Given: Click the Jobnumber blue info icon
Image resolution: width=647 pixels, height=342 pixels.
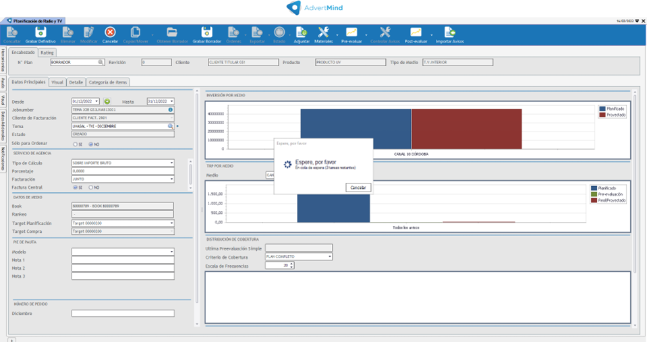Looking at the screenshot, I should pyautogui.click(x=171, y=110).
